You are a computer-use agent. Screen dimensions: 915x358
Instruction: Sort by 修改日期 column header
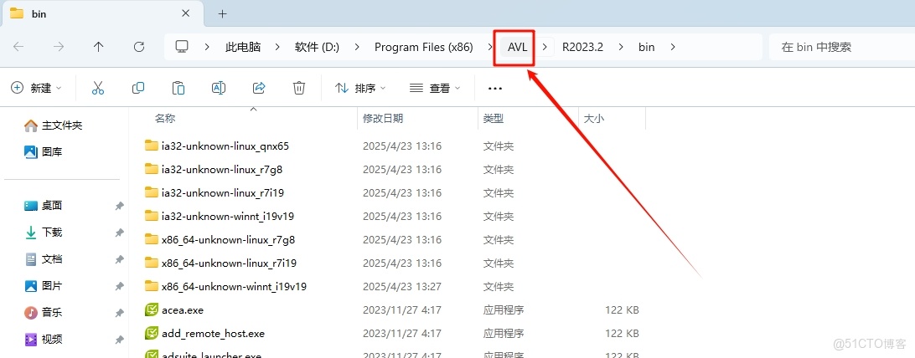coord(383,118)
